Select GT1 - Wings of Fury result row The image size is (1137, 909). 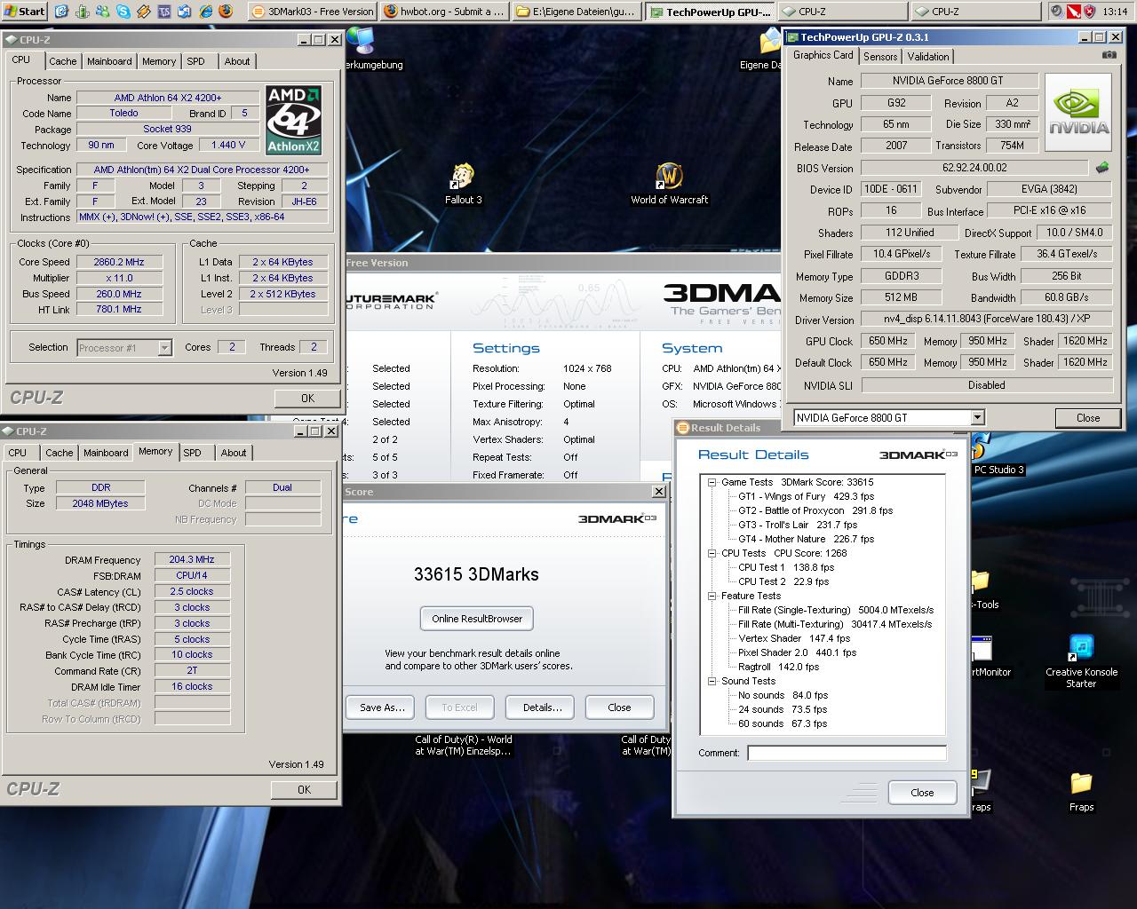806,496
